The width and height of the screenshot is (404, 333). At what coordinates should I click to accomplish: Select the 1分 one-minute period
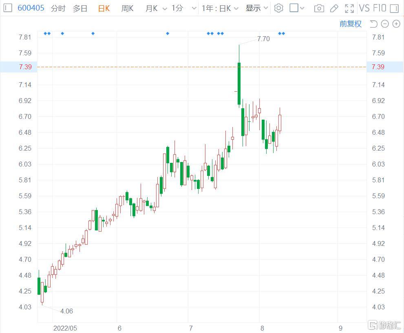(x=177, y=9)
